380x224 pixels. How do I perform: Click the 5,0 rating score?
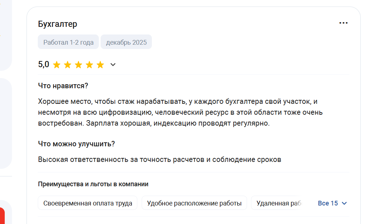tap(44, 64)
